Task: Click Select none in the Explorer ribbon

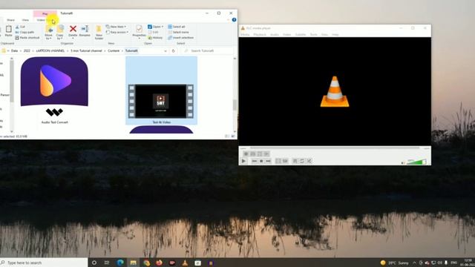Action: (x=178, y=32)
